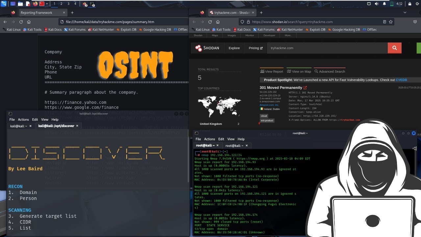The image size is (421, 237).
Task: Open Kali NetHunter bookmark in the Reporting Framework window
Action: tap(101, 30)
